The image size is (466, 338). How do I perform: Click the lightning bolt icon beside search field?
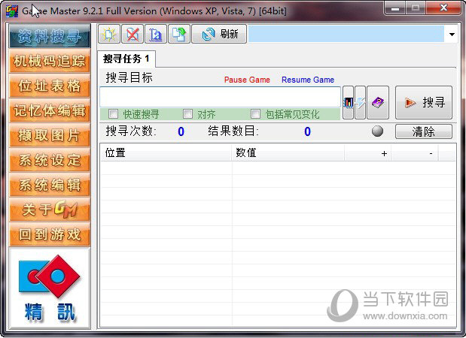point(361,103)
